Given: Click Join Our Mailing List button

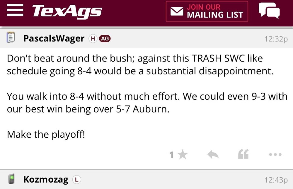Looking at the screenshot, I should (x=207, y=11).
